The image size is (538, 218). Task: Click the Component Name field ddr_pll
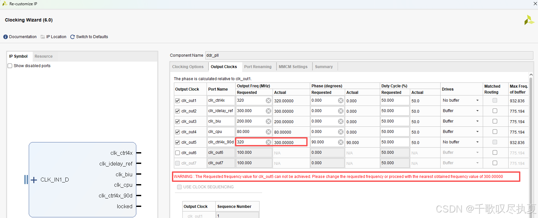point(369,55)
